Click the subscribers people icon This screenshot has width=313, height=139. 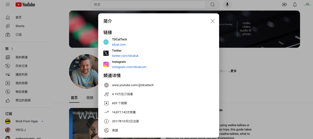[106, 94]
